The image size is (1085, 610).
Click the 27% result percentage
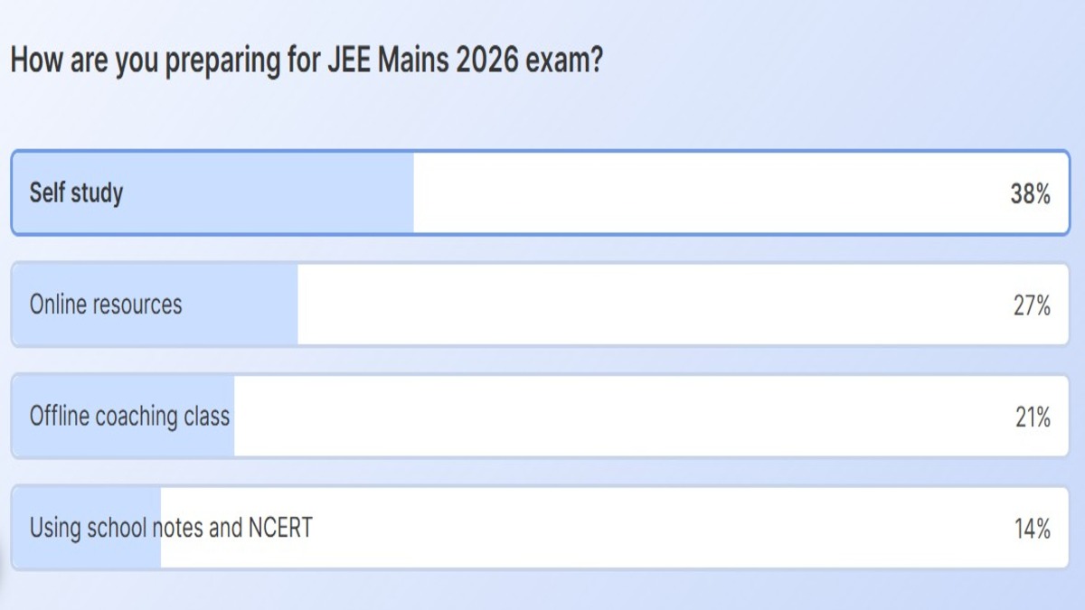[1031, 305]
